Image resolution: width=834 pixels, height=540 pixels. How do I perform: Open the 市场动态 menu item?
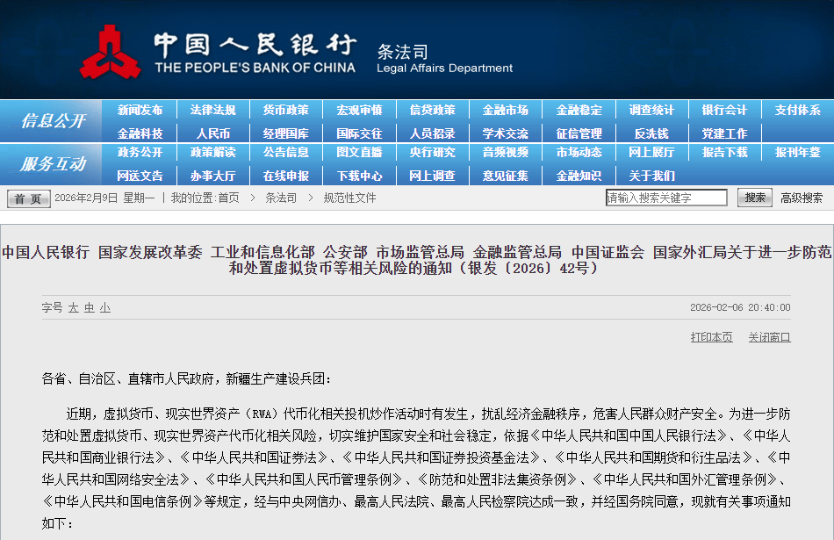tap(579, 152)
